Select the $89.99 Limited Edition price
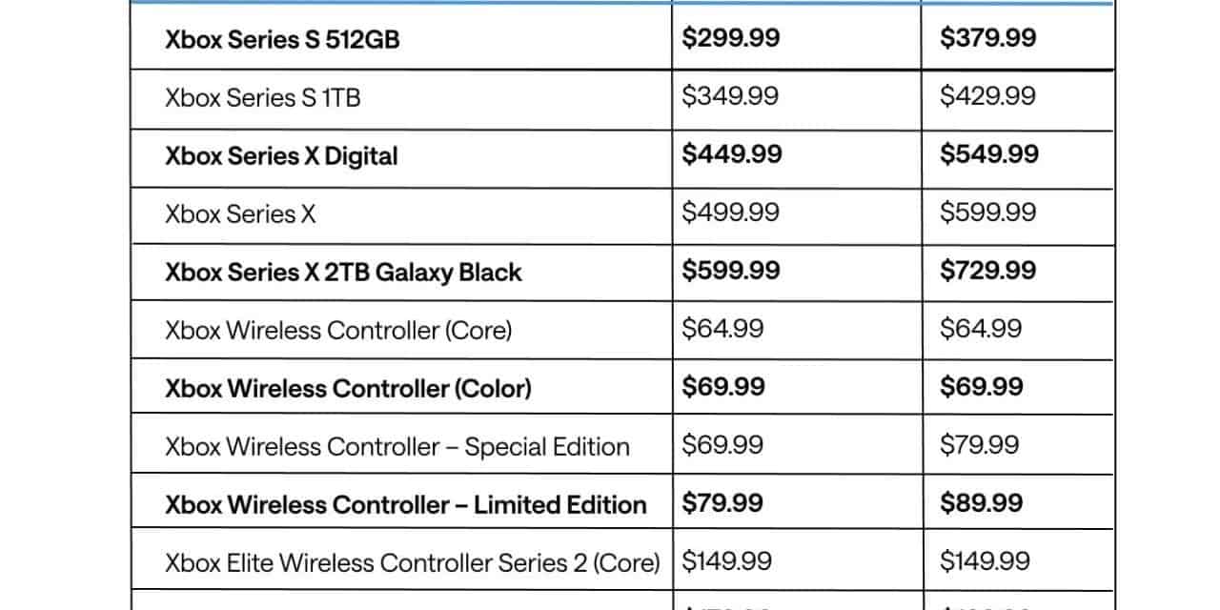1220x610 pixels. point(982,503)
